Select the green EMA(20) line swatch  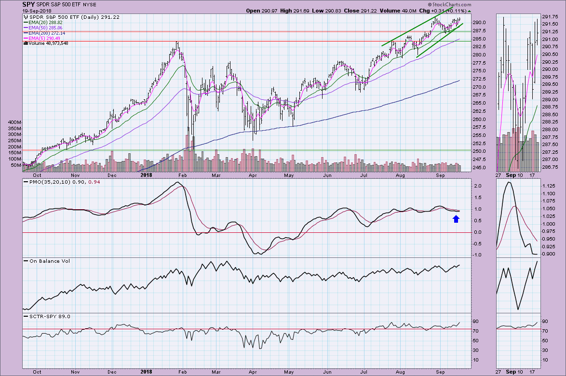click(26, 22)
